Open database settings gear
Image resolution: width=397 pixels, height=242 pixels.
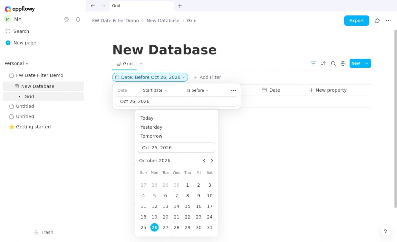pyautogui.click(x=343, y=63)
